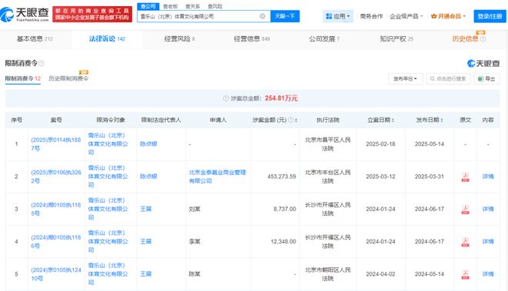Screen dimensions: 508x291
Task: Open PDF original for case row 4
Action: (x=465, y=242)
